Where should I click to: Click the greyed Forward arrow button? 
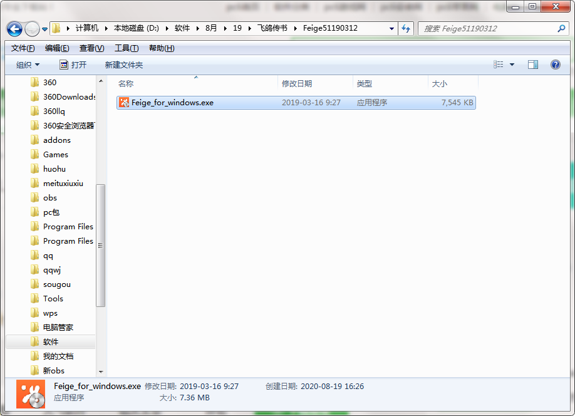click(33, 29)
